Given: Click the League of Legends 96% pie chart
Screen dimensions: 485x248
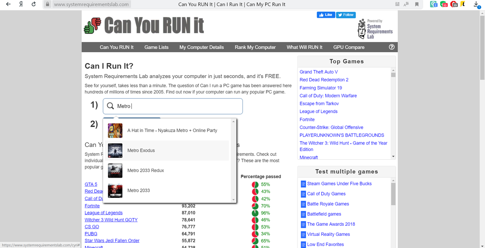Looking at the screenshot, I should tap(255, 213).
